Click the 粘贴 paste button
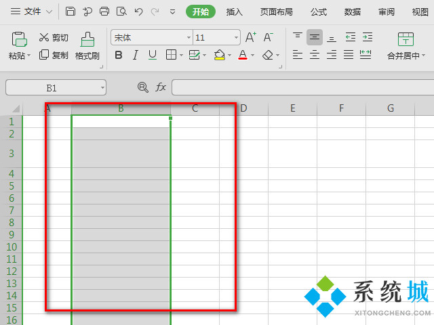 (19, 46)
